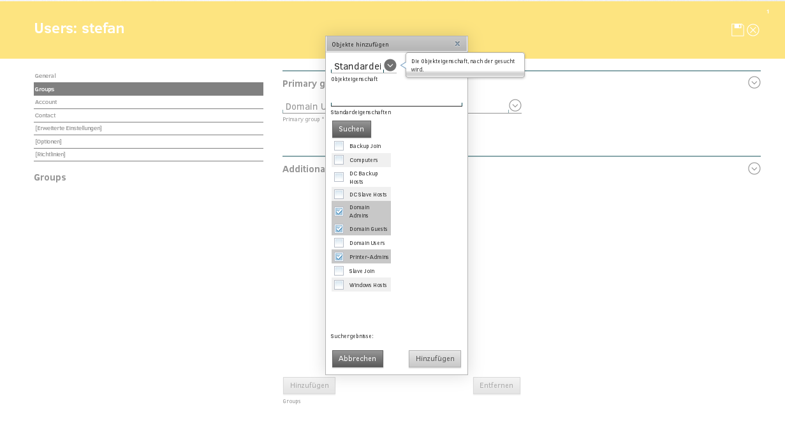The width and height of the screenshot is (785, 421).
Task: Go to the Contact tab
Action: pos(45,115)
